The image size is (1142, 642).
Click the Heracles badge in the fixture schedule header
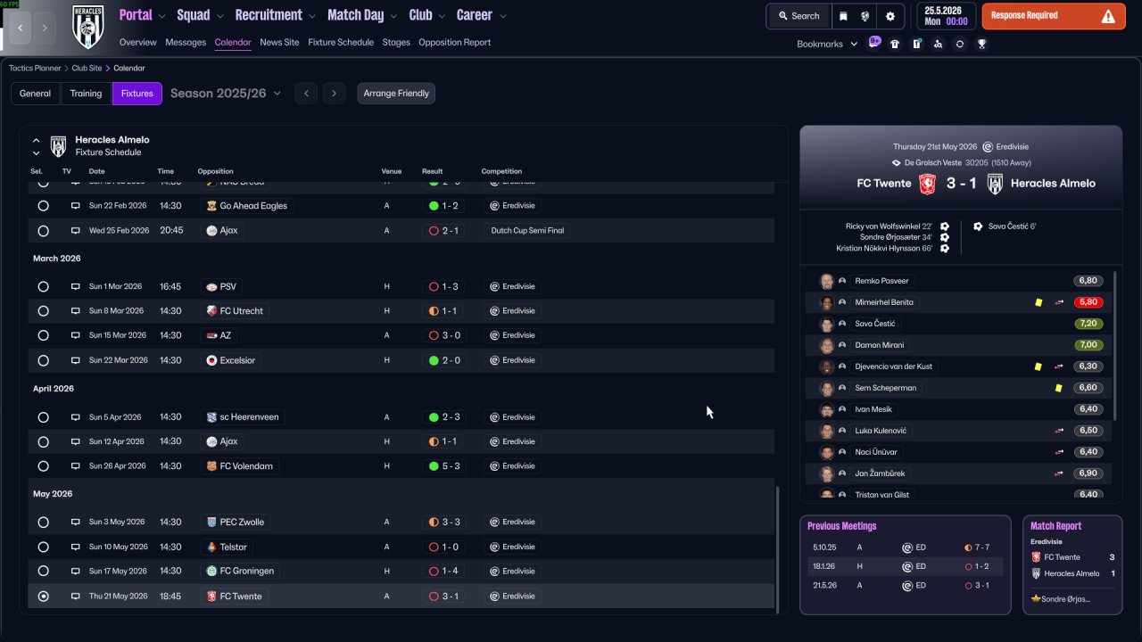[x=58, y=146]
